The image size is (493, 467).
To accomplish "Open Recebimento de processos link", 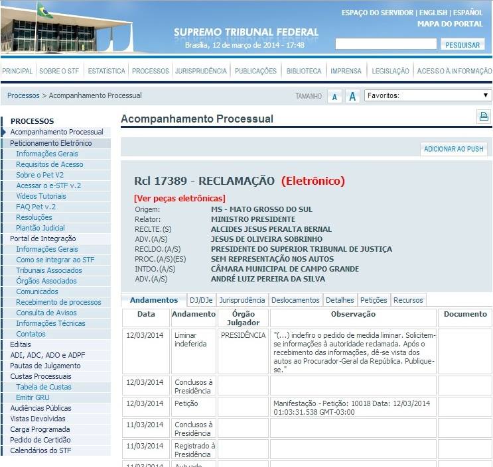I will [x=58, y=302].
